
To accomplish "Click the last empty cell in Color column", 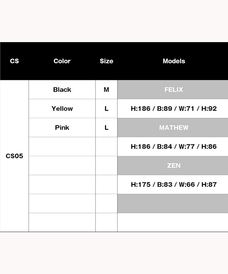I will (x=62, y=222).
